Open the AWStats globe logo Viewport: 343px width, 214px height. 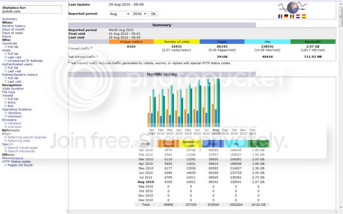pos(292,7)
